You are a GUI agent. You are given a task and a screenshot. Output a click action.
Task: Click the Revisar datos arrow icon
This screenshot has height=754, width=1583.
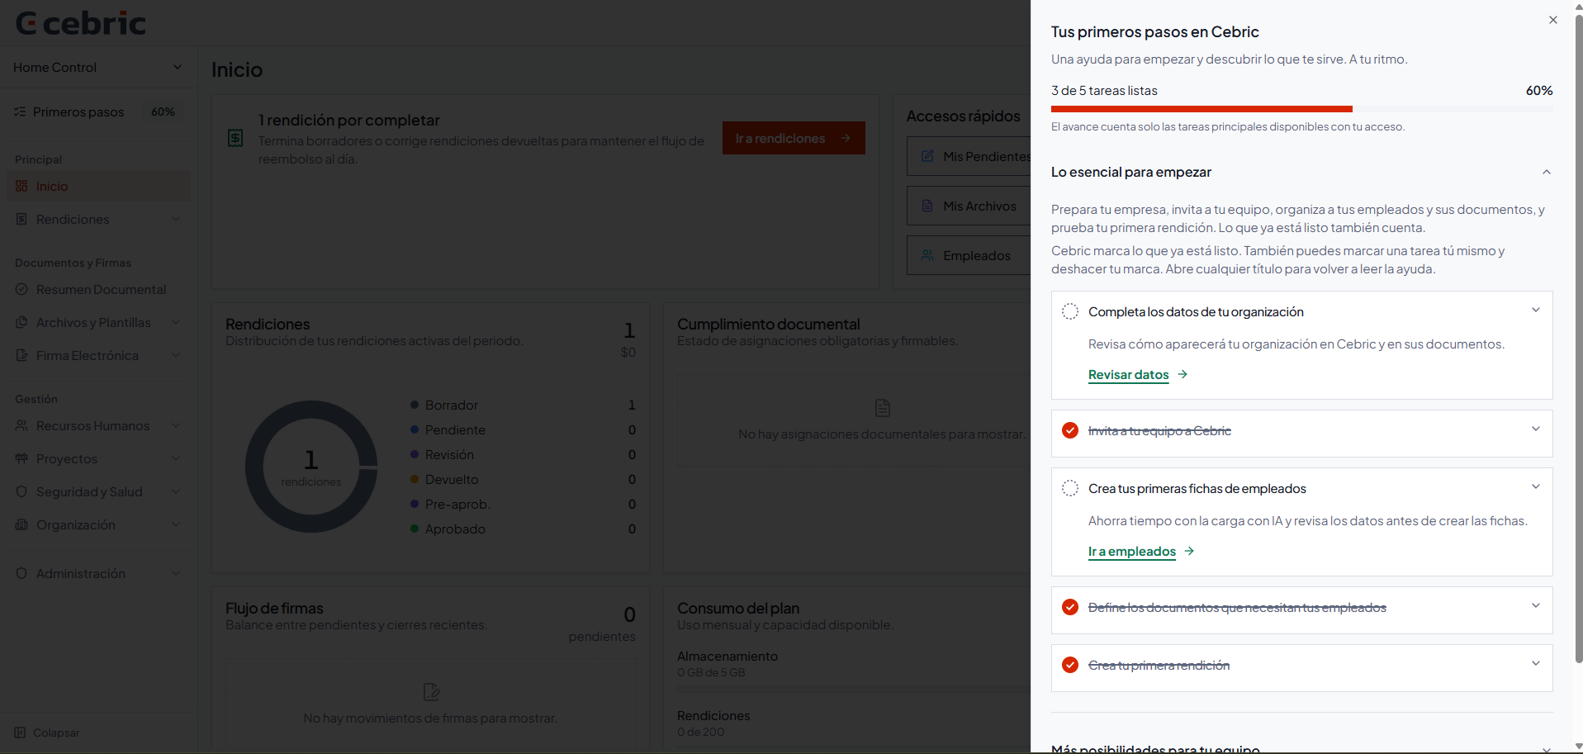point(1183,374)
